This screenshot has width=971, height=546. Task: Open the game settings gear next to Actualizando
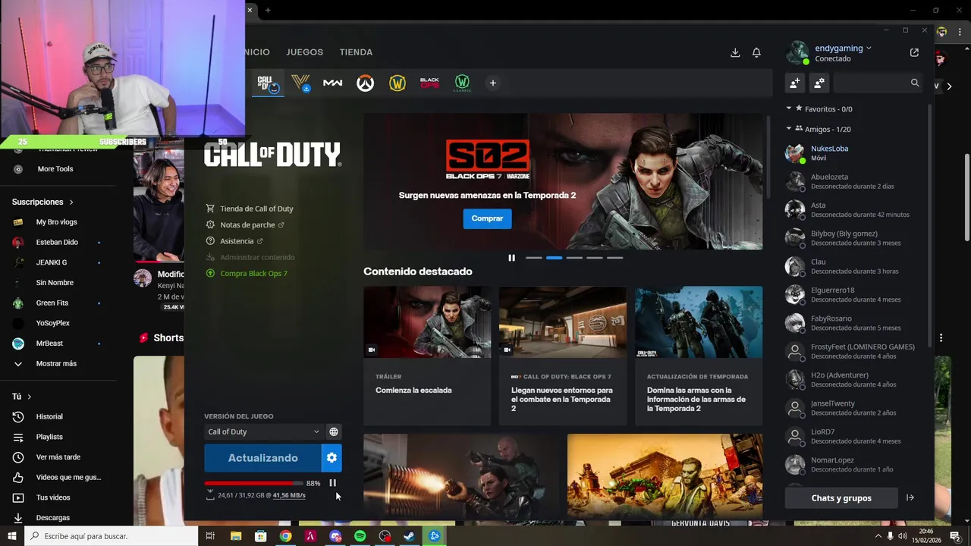click(332, 458)
